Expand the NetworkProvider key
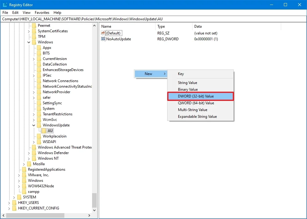This screenshot has height=219, width=307. click(34, 92)
